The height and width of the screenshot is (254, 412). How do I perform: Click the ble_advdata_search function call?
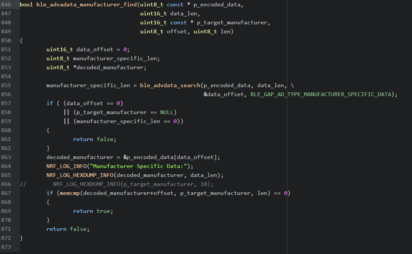click(170, 85)
